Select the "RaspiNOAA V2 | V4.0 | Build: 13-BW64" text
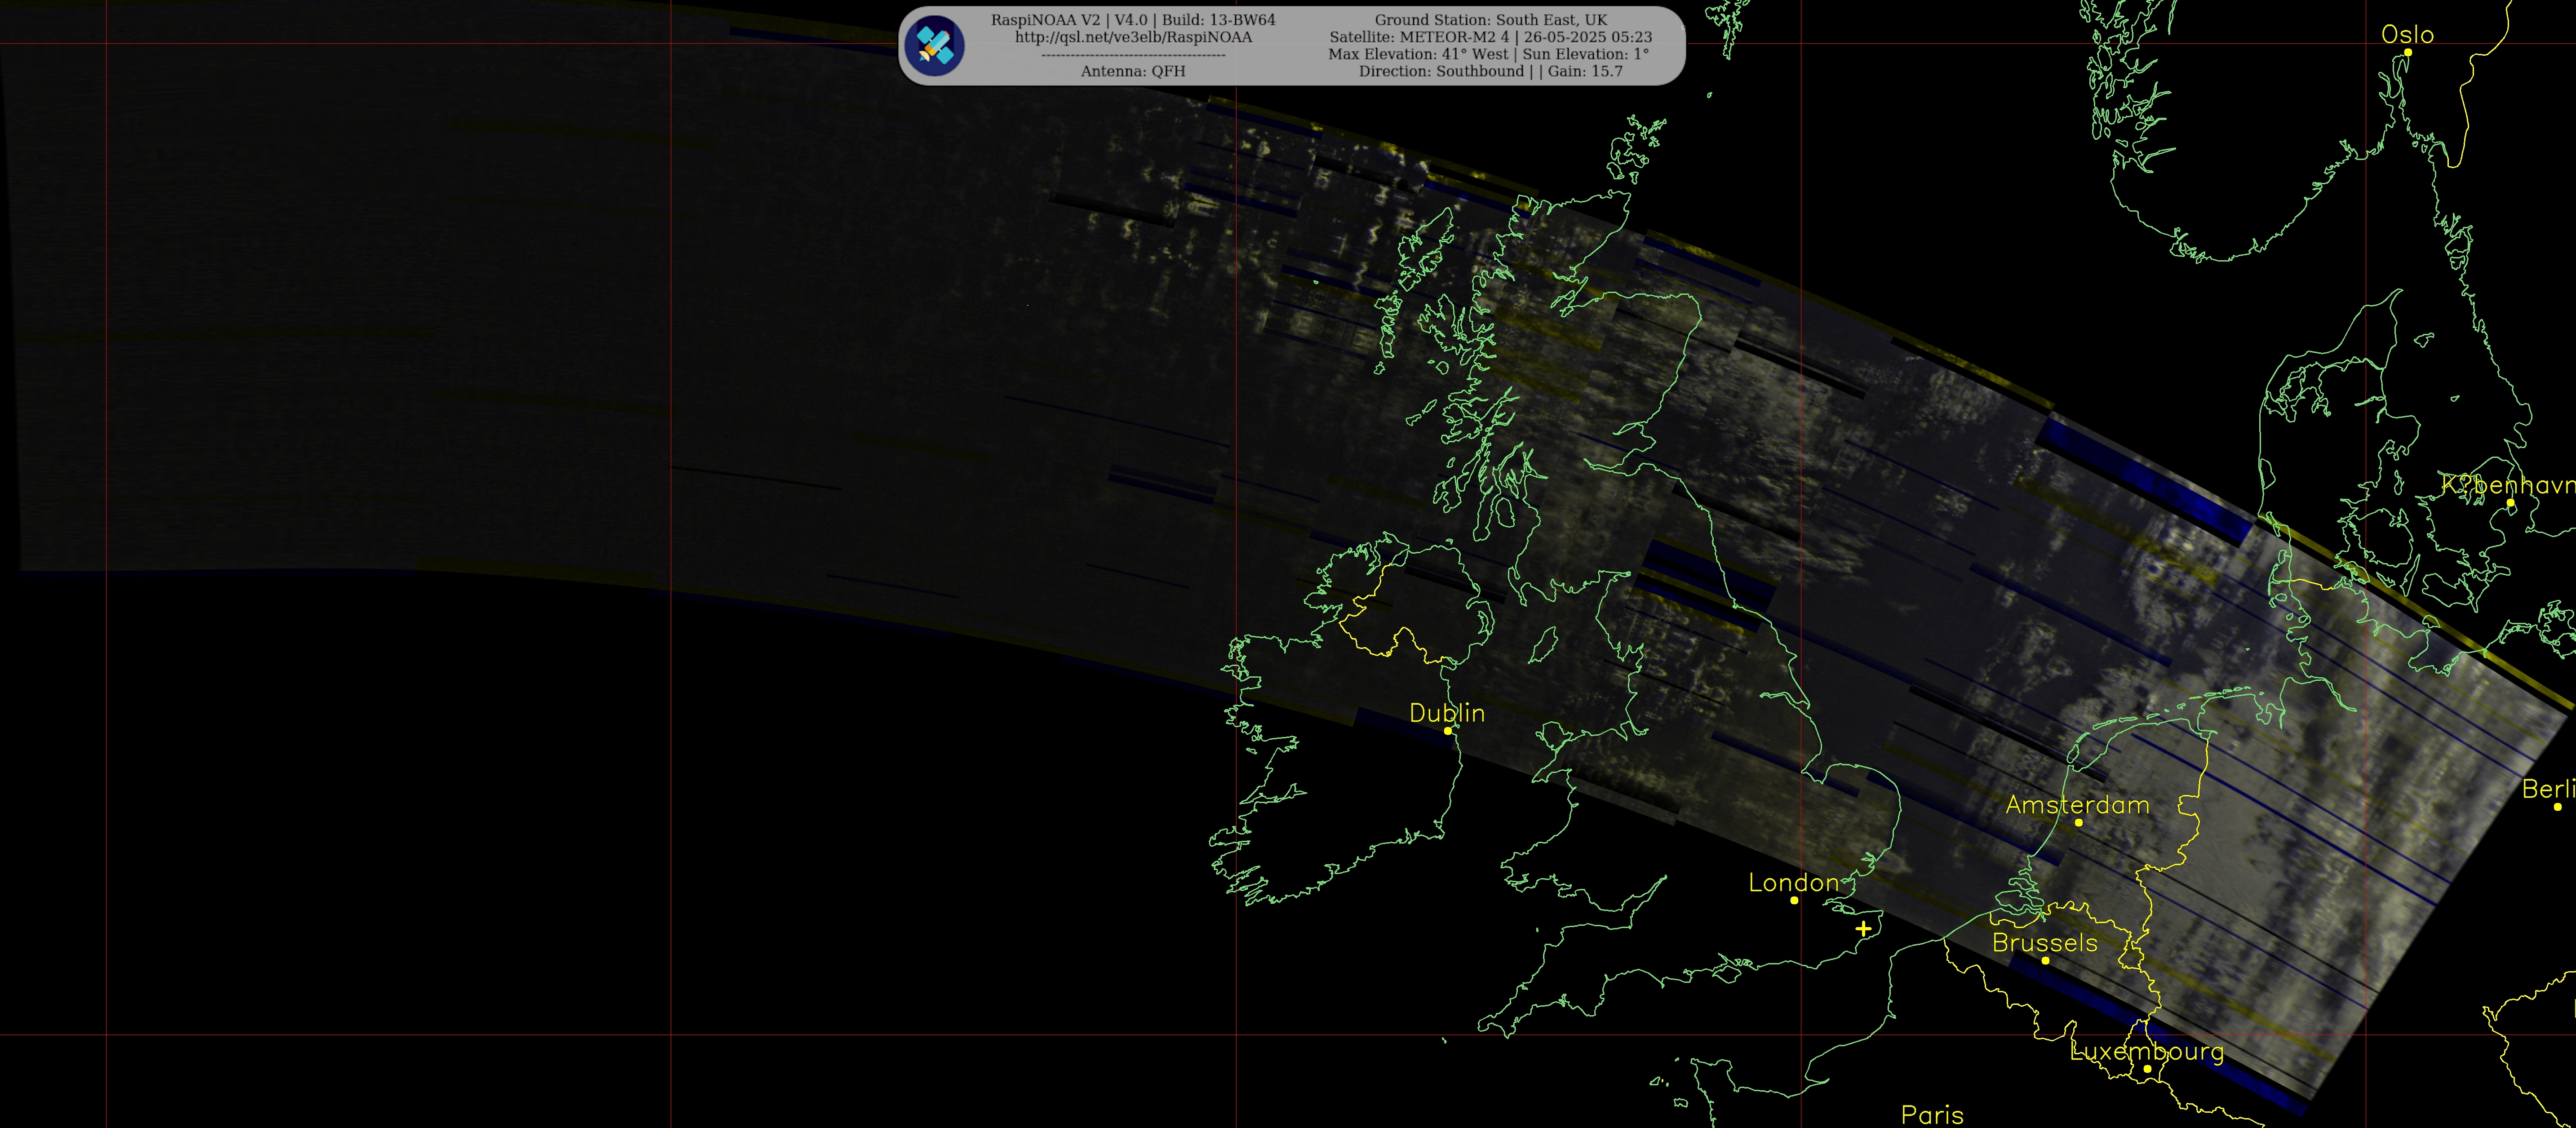 1133,20
